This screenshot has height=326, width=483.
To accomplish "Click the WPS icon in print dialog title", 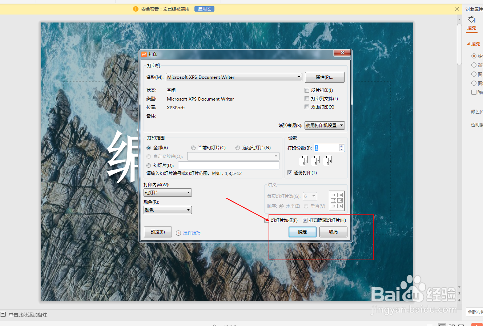I will tap(144, 54).
